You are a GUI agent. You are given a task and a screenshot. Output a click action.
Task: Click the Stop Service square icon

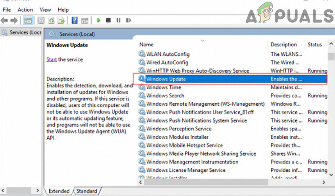109,20
